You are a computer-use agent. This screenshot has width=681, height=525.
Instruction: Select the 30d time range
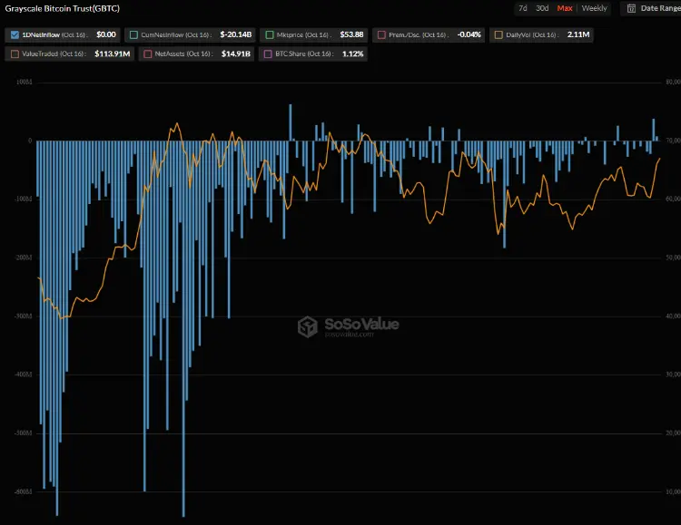click(542, 8)
